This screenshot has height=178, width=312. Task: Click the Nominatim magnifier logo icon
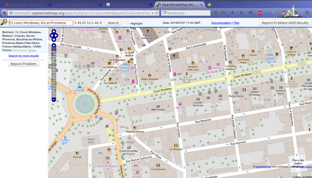point(3,22)
